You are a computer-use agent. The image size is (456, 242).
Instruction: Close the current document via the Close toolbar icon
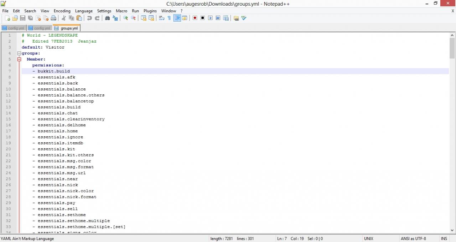pyautogui.click(x=38, y=18)
